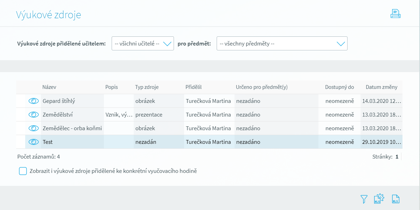Image resolution: width=420 pixels, height=210 pixels.
Task: Select the Test row name cell
Action: [48, 142]
